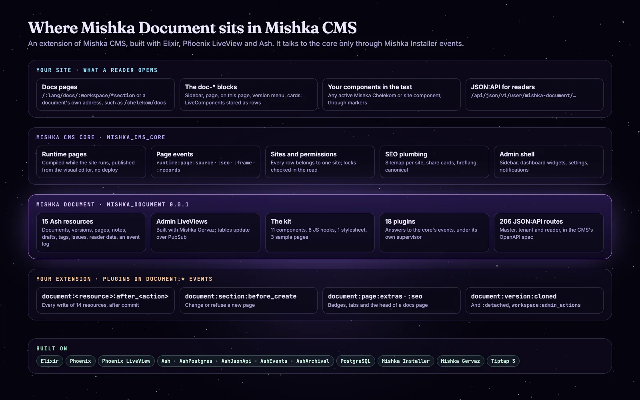The image size is (640, 400).
Task: Click the PostgreSQL tag
Action: point(356,361)
